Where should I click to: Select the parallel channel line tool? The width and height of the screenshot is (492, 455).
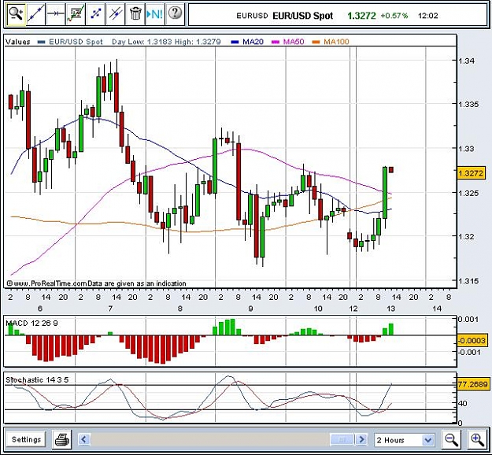pyautogui.click(x=116, y=14)
